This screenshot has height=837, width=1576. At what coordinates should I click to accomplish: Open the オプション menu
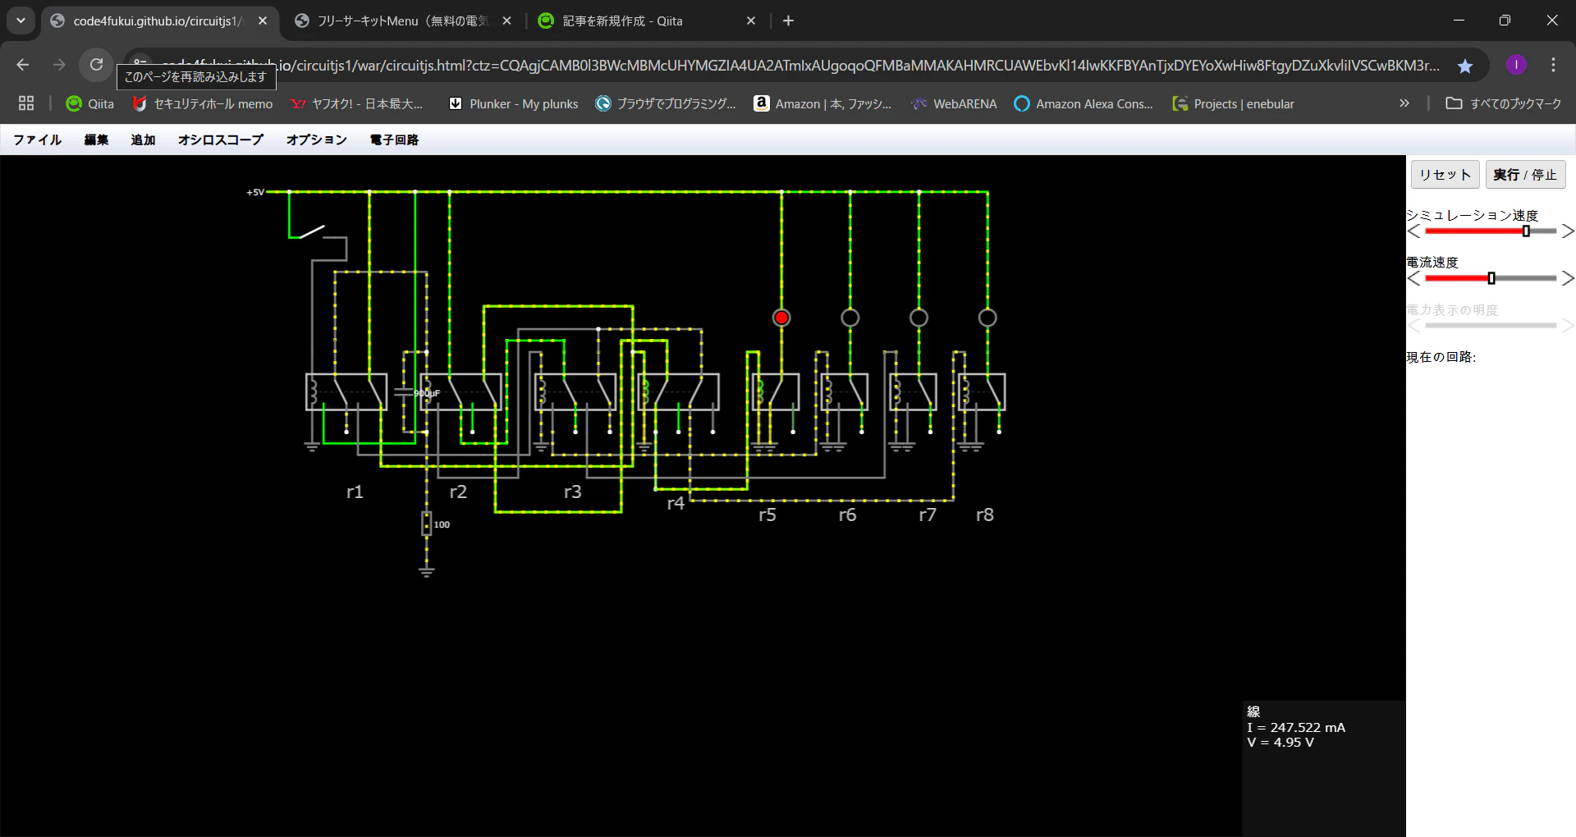pyautogui.click(x=316, y=139)
